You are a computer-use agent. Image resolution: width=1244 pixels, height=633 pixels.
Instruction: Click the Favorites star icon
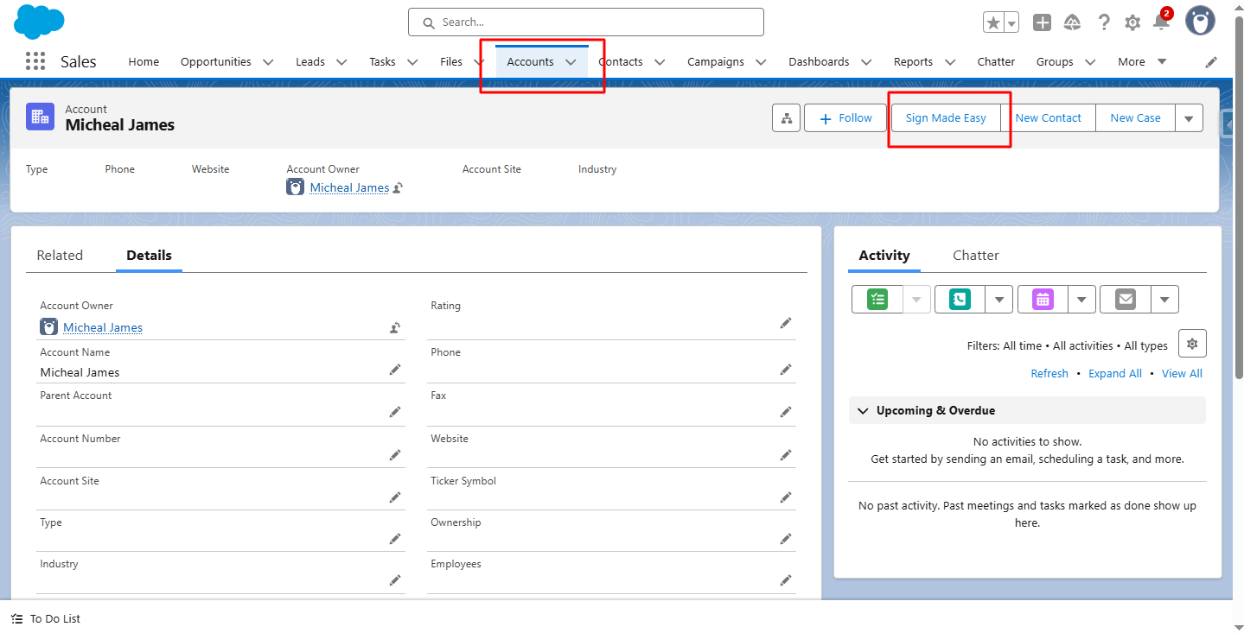[993, 23]
